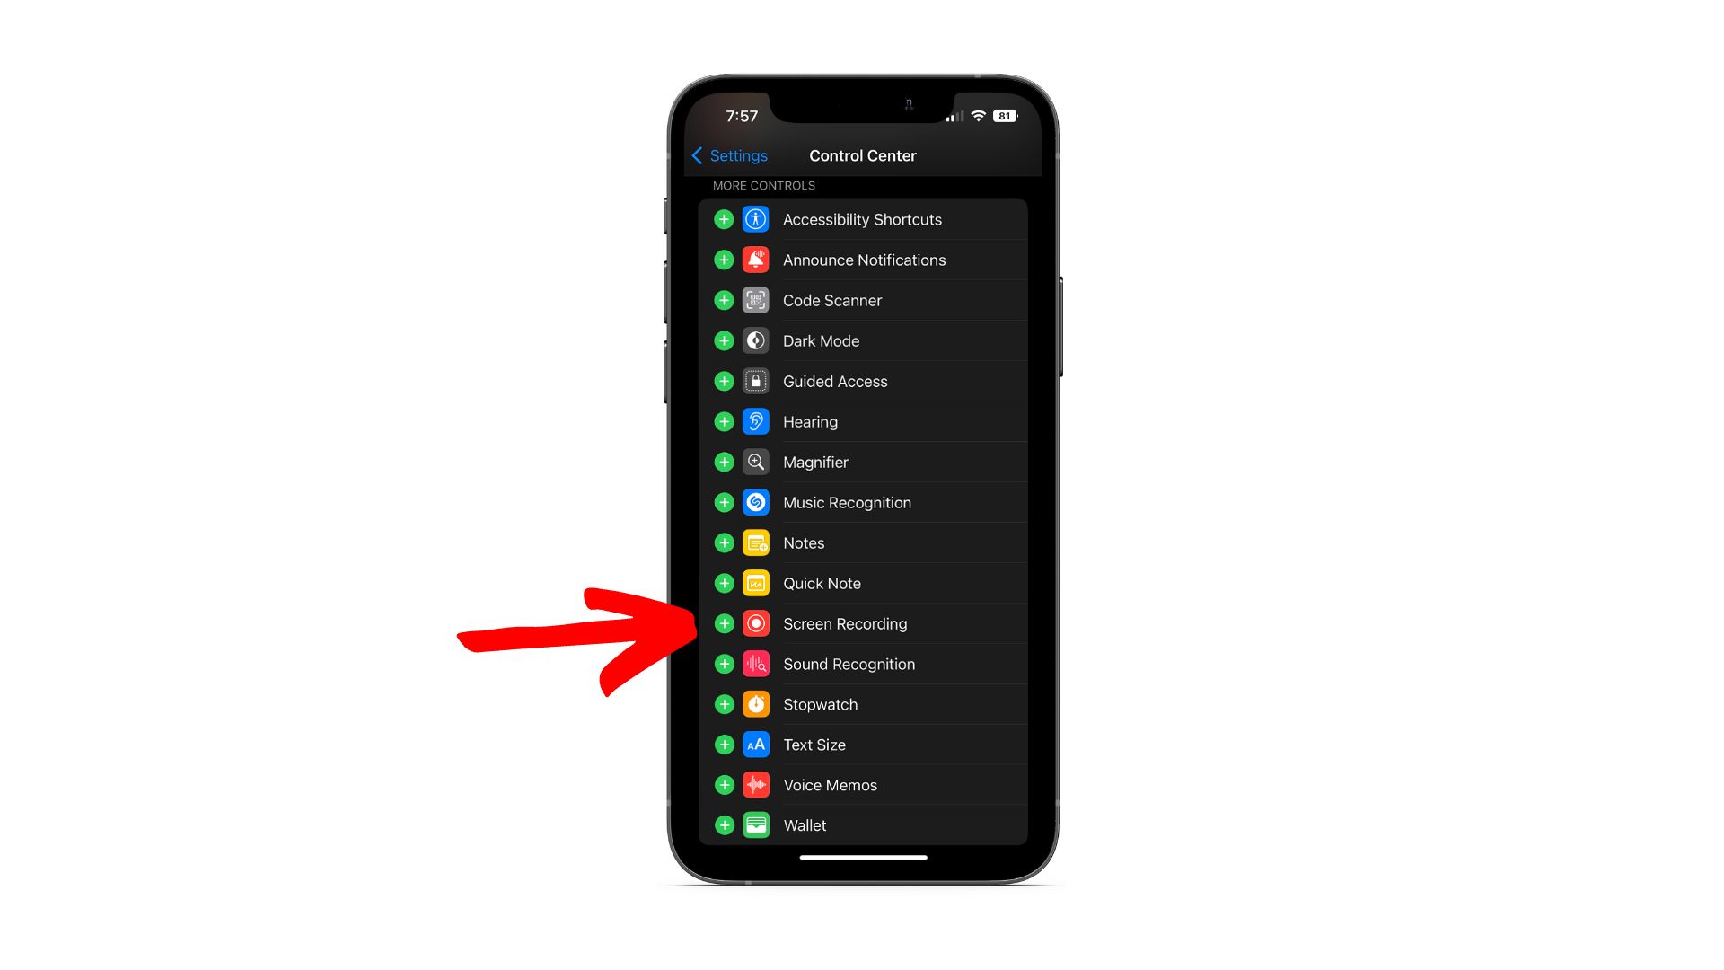Add Dark Mode to Control Center

tap(724, 341)
